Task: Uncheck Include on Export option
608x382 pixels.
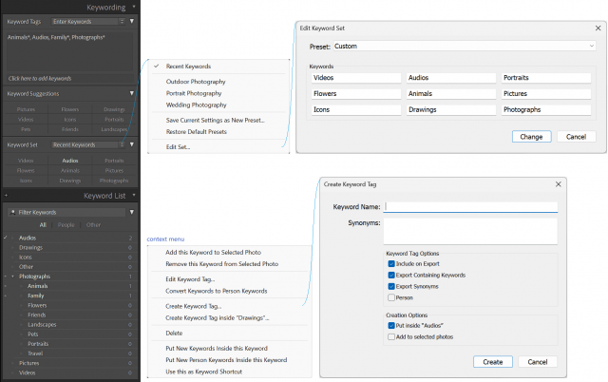Action: coord(391,263)
